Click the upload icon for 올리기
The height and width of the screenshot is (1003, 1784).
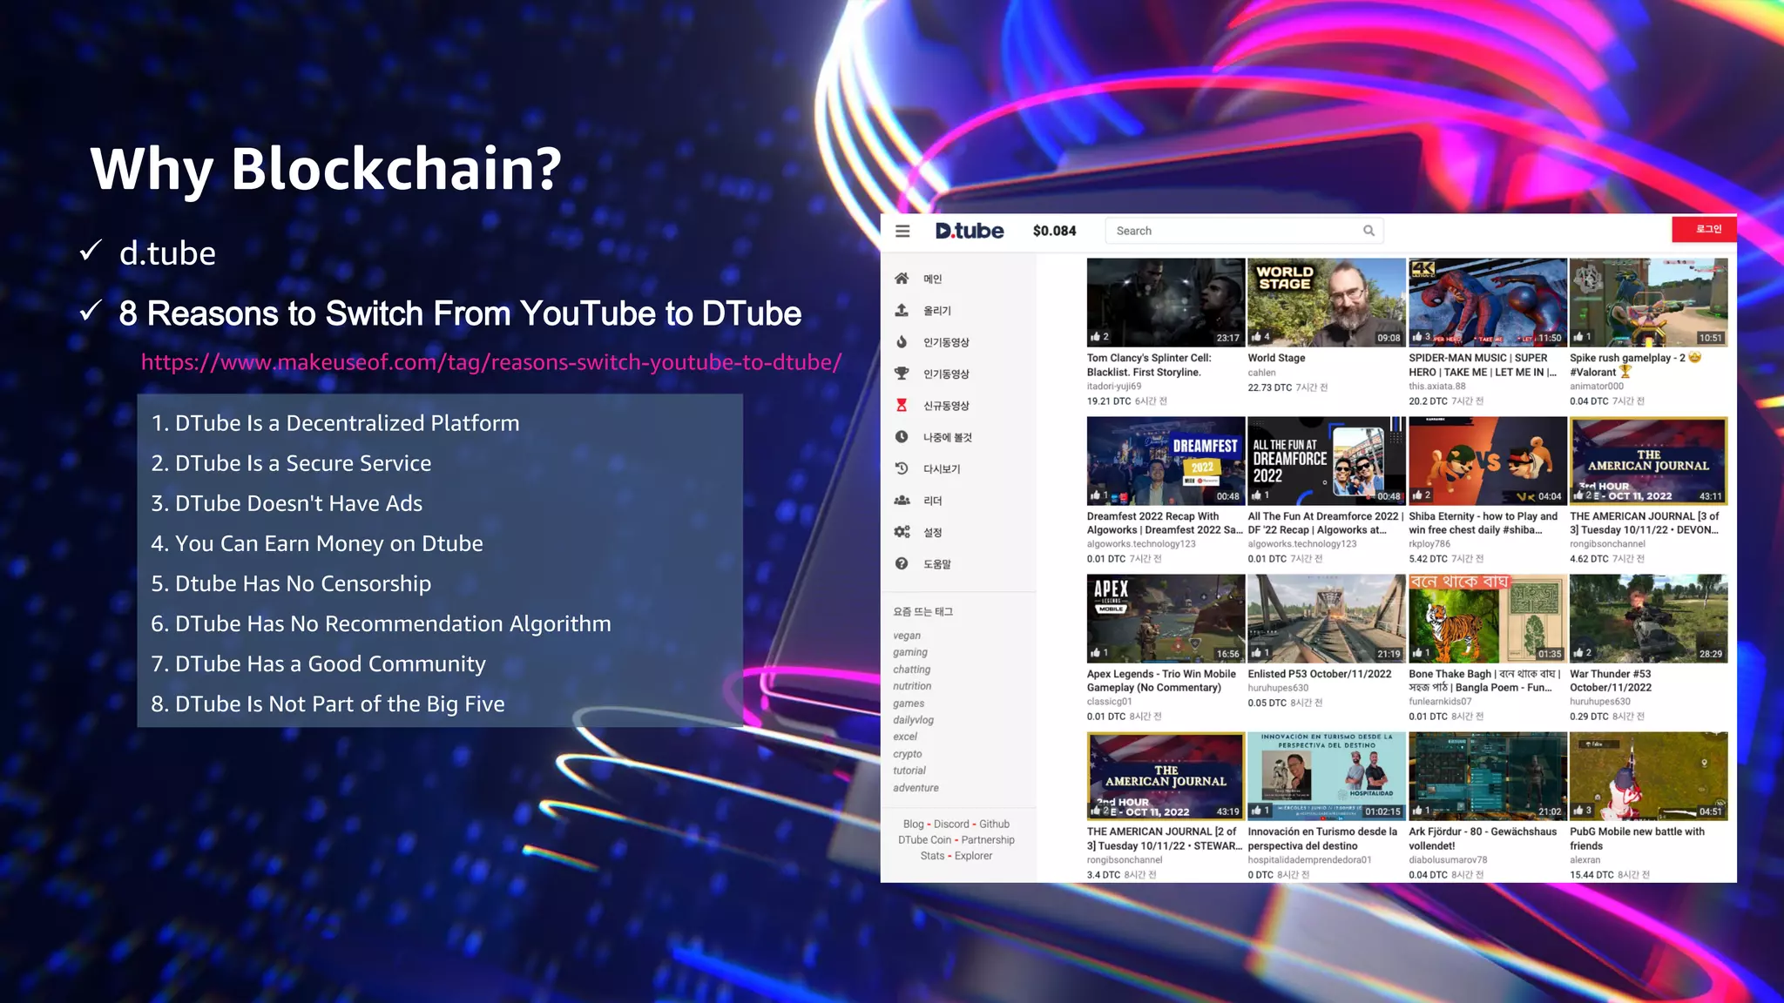(902, 310)
